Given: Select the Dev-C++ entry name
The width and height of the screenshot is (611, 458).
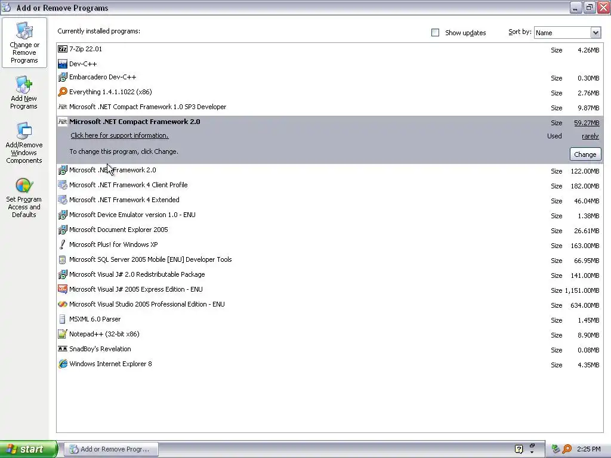Looking at the screenshot, I should (83, 64).
